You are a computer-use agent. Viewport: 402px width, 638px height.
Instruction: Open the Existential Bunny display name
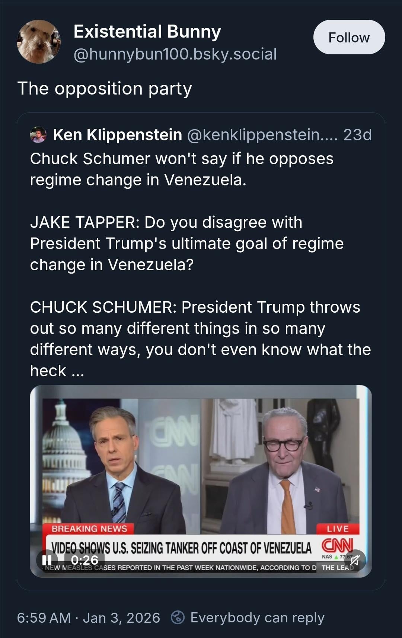tap(147, 32)
